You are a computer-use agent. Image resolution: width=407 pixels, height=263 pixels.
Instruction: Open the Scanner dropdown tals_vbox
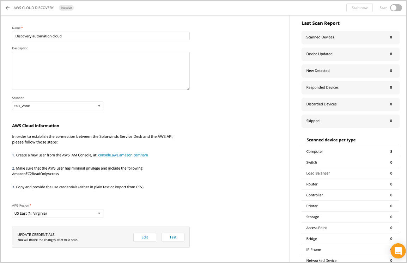(x=57, y=106)
